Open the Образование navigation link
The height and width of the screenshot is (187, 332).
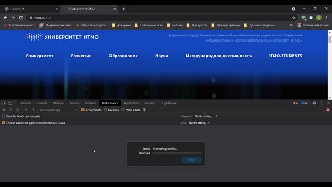point(123,56)
